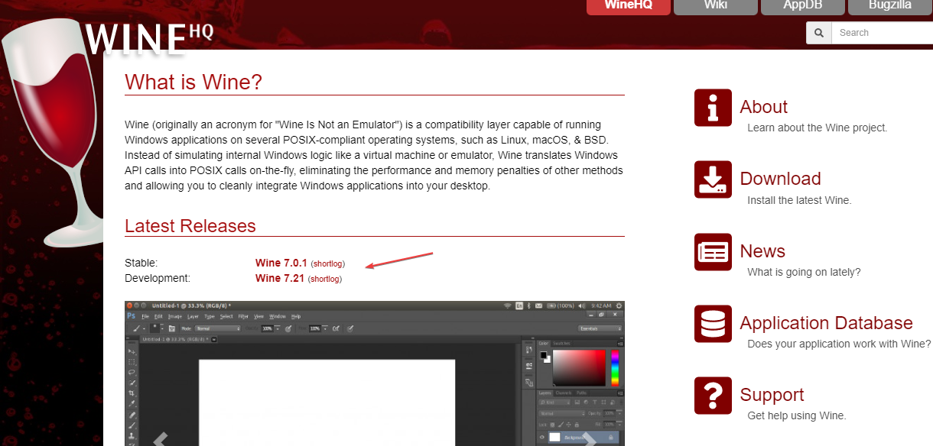The image size is (933, 446).
Task: Click the Download tray-arrow icon
Action: (x=713, y=179)
